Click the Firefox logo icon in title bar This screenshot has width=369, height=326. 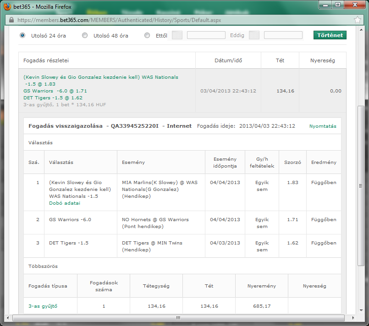(x=7, y=6)
